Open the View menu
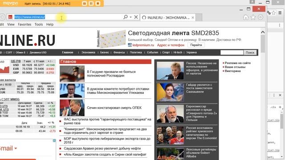Screen dimensions: 285x160 click(x=11, y=24)
